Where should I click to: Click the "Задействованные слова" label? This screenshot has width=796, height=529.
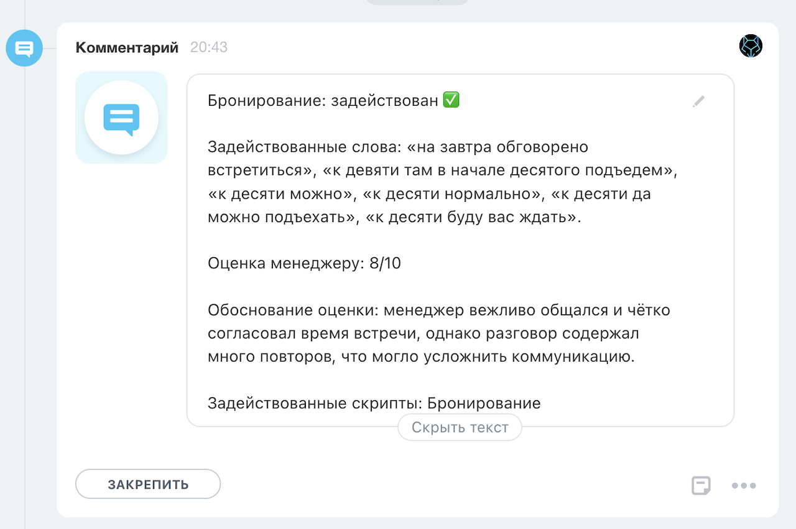(x=304, y=147)
